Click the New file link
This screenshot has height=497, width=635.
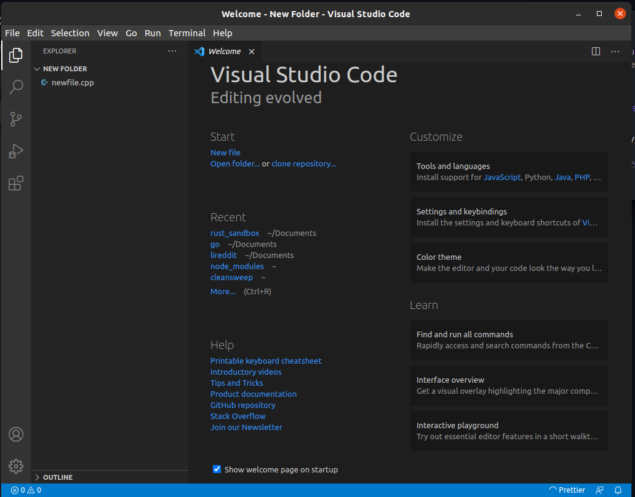click(225, 152)
